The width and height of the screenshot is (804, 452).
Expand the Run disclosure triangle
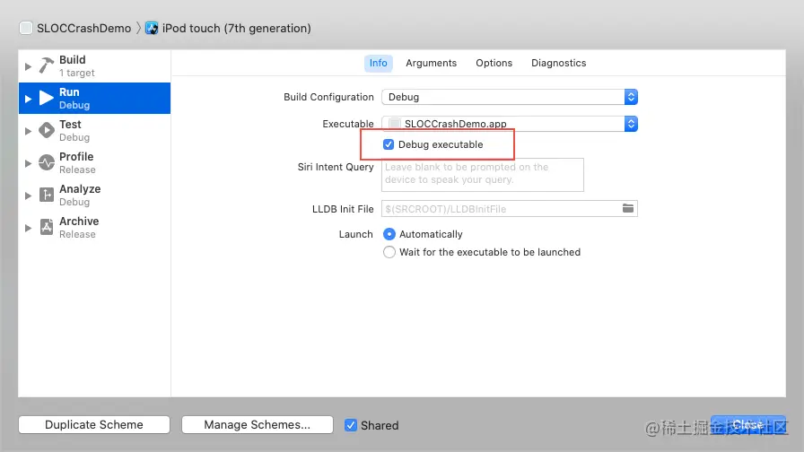click(x=28, y=99)
